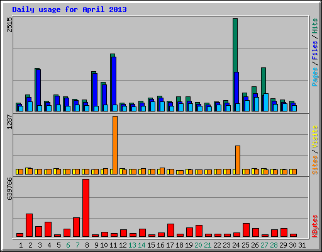Click the 'Pages' legend label
The width and height of the screenshot is (322, 252).
pos(315,77)
